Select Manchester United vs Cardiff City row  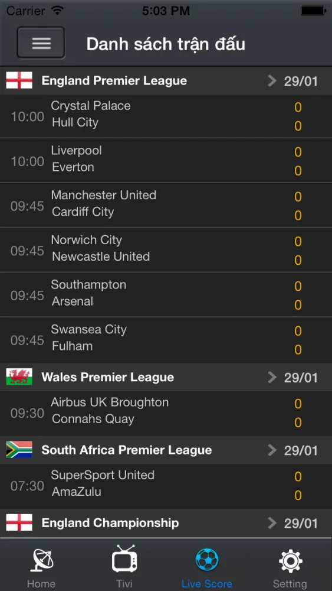(x=166, y=205)
